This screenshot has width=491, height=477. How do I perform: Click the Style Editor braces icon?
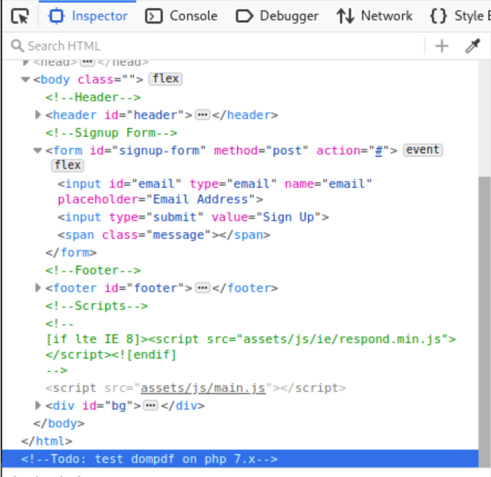[439, 16]
